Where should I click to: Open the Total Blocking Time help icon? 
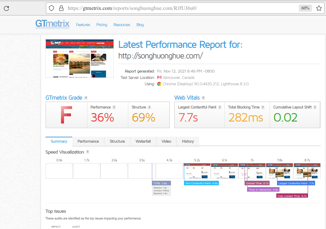[263, 107]
